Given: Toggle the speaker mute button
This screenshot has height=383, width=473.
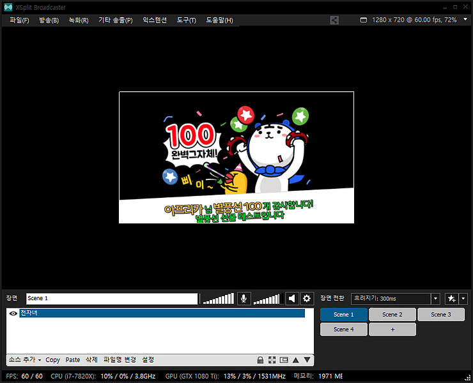Looking at the screenshot, I should (x=291, y=298).
